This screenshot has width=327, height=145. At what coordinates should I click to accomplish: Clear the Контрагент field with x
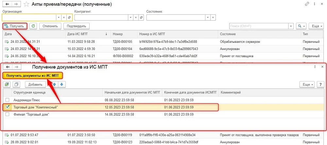136,18
